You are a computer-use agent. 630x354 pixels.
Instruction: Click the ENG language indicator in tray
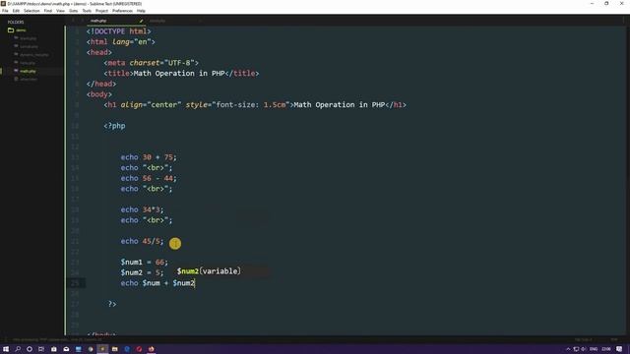[594, 349]
